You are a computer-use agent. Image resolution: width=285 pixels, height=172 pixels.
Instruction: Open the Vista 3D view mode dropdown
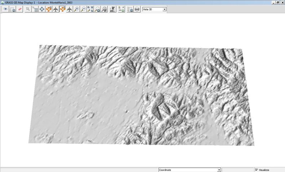click(154, 9)
